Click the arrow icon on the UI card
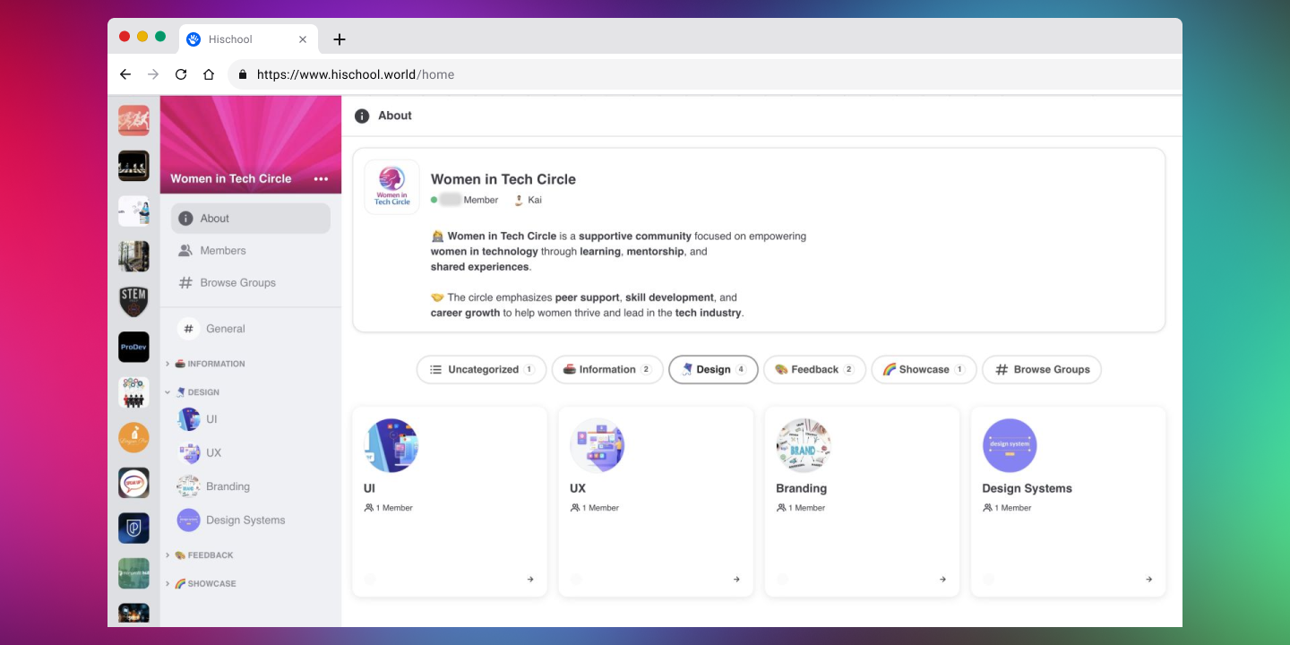 pyautogui.click(x=530, y=580)
